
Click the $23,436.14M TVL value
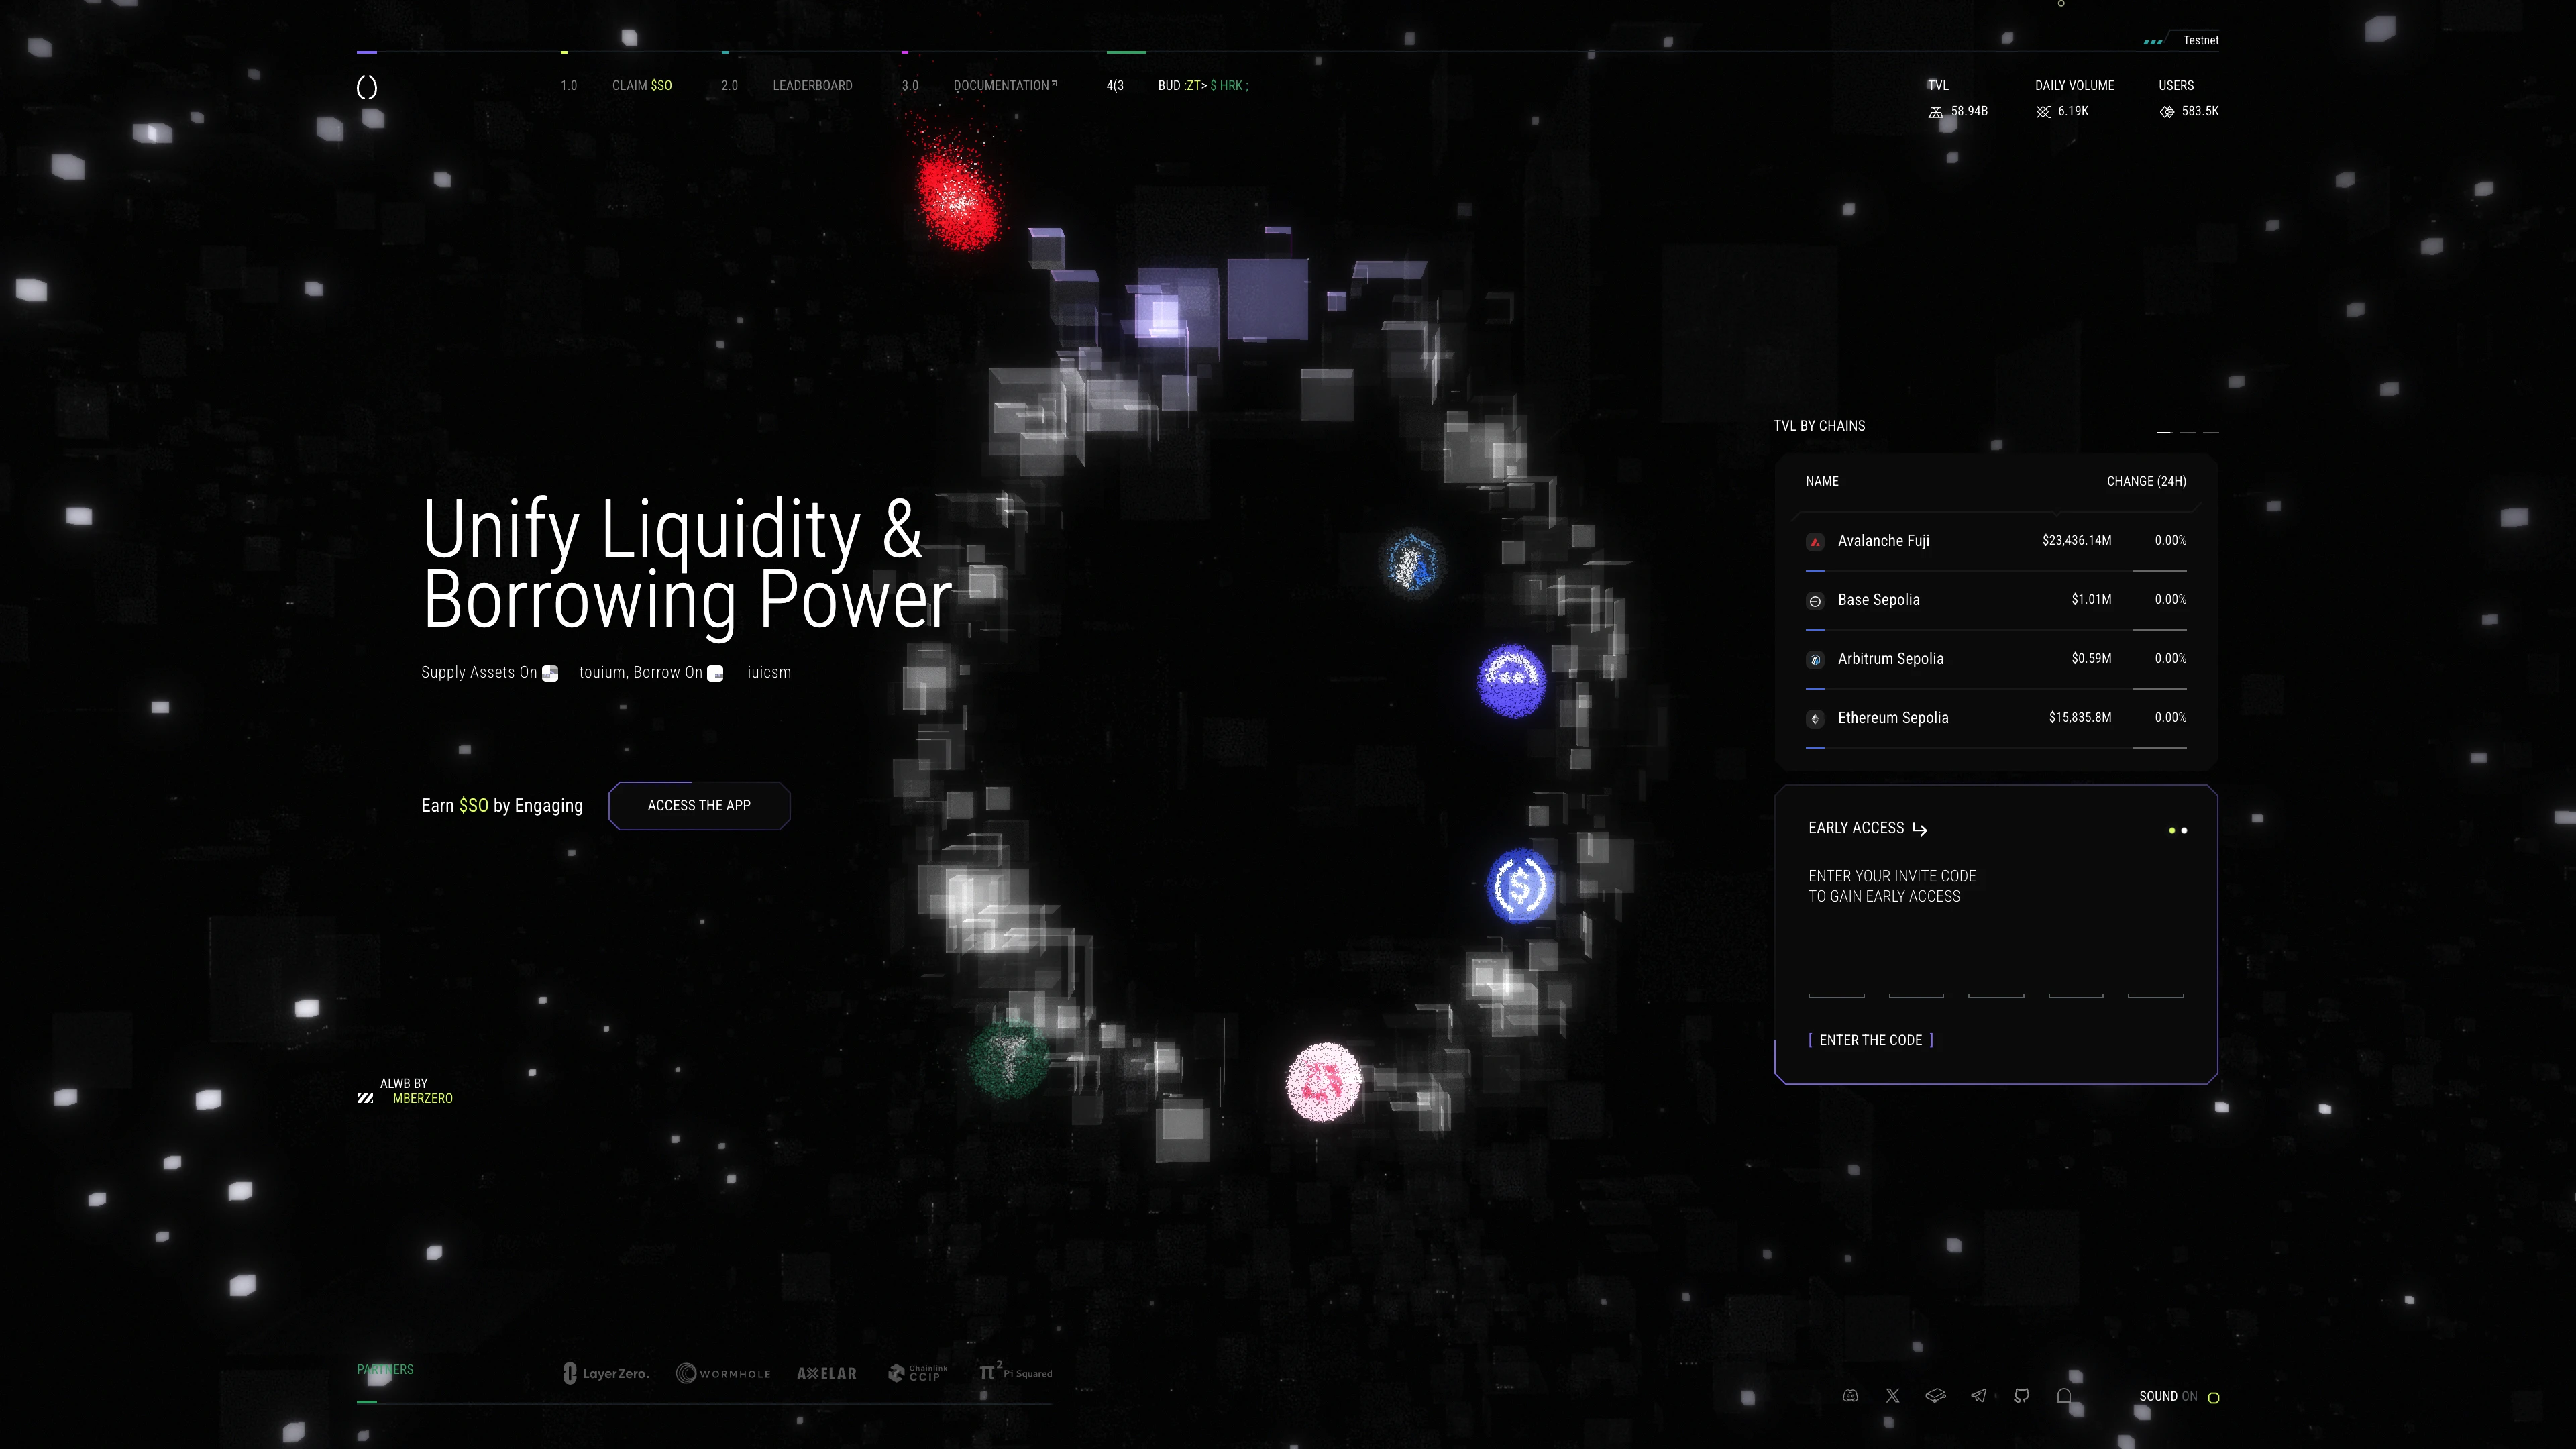pos(2077,541)
